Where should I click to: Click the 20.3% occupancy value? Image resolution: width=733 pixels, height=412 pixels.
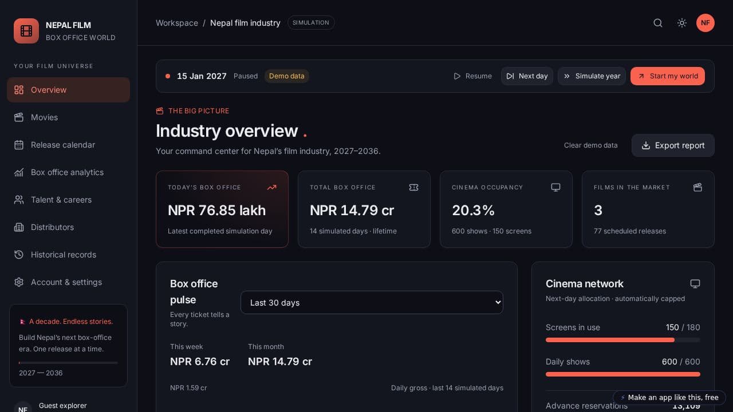473,211
